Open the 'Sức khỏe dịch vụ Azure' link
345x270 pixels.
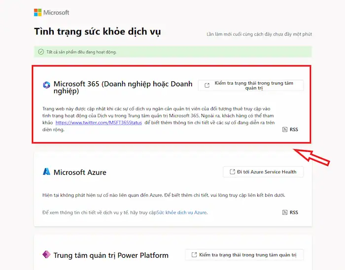(x=181, y=212)
